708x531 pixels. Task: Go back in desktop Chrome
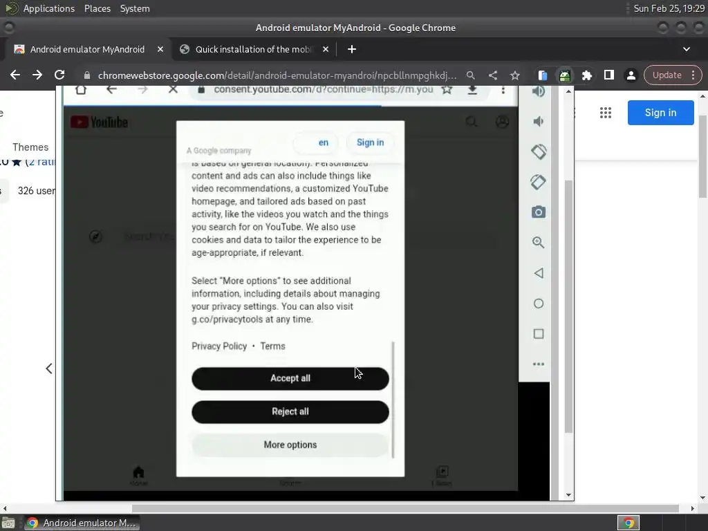pos(15,75)
